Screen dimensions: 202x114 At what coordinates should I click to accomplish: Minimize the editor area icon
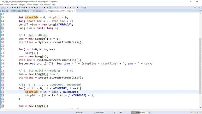point(199,10)
